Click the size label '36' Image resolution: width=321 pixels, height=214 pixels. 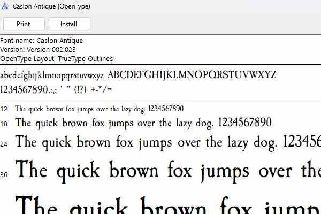pyautogui.click(x=4, y=175)
